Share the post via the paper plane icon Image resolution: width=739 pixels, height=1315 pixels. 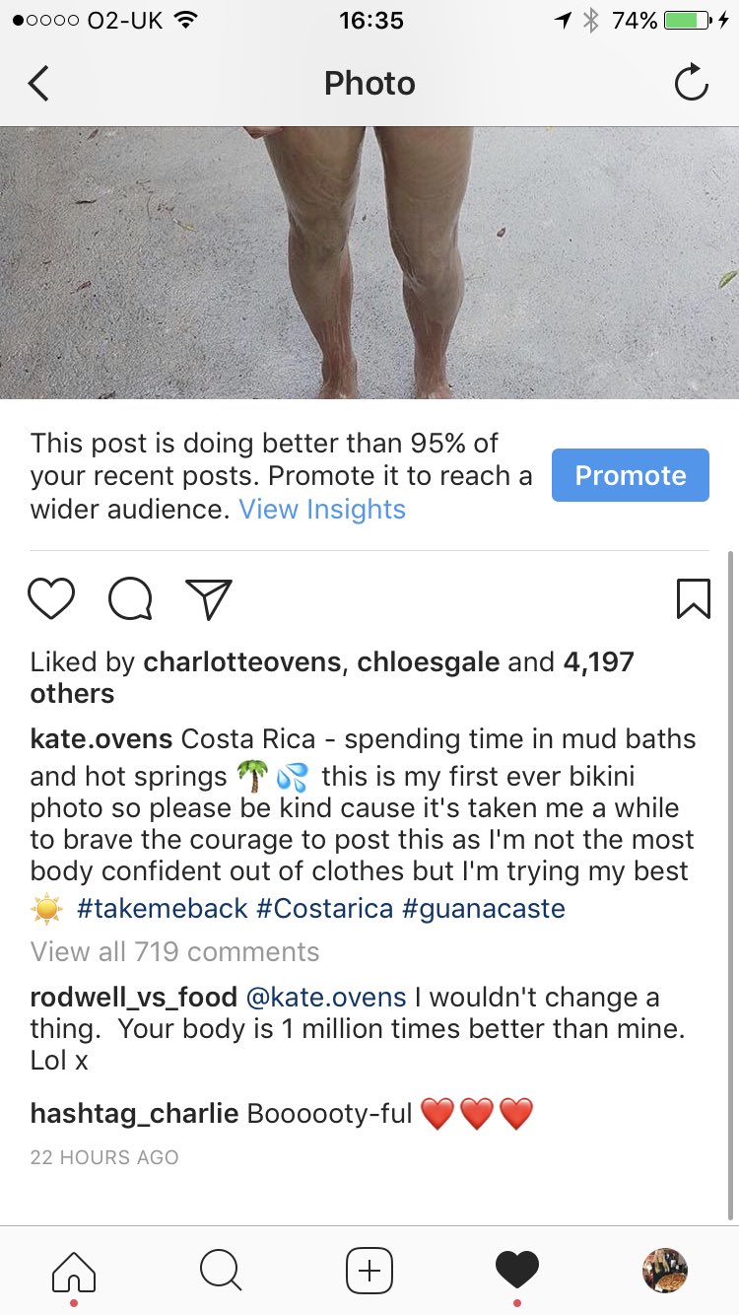pyautogui.click(x=208, y=597)
